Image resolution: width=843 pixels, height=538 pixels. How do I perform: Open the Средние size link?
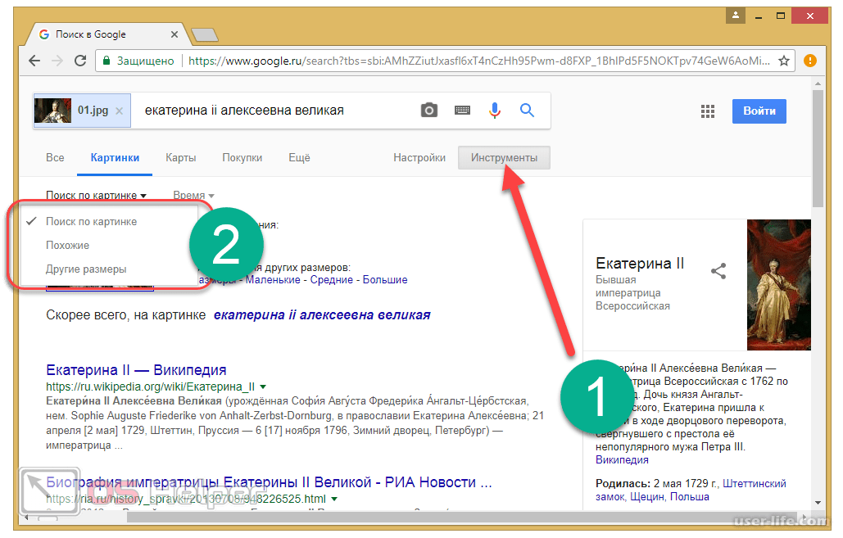pos(331,279)
